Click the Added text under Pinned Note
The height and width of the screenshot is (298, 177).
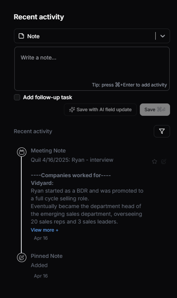coord(39,265)
